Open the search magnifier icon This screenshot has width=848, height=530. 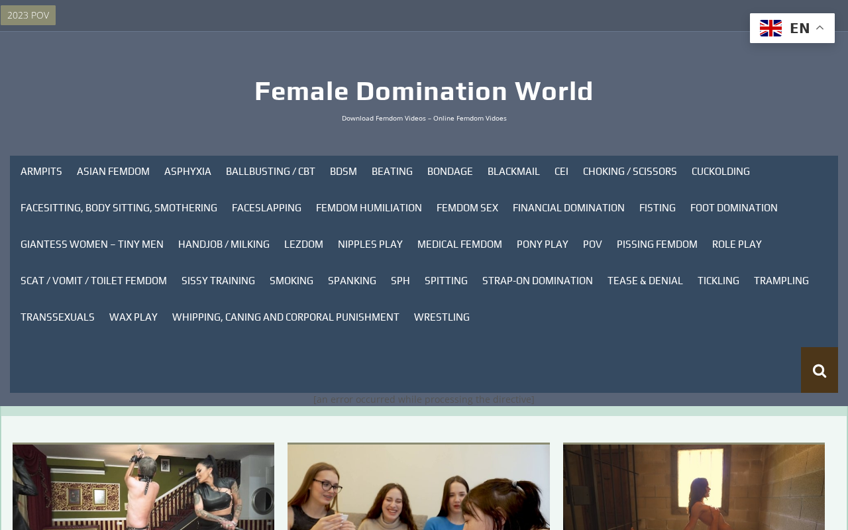pos(819,370)
